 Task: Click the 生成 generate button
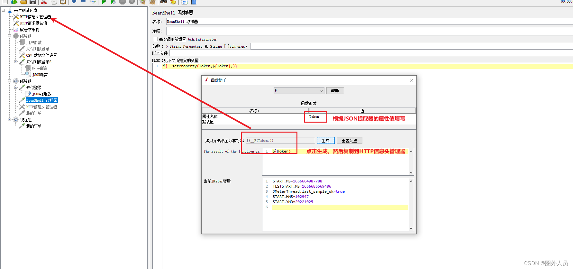click(326, 141)
